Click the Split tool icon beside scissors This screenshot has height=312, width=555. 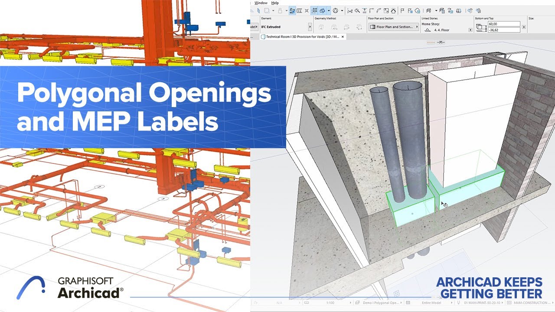(x=357, y=10)
